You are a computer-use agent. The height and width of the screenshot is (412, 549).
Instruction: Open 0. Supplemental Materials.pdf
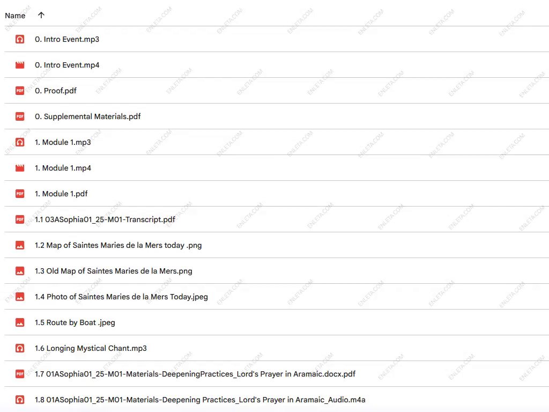[x=87, y=116]
